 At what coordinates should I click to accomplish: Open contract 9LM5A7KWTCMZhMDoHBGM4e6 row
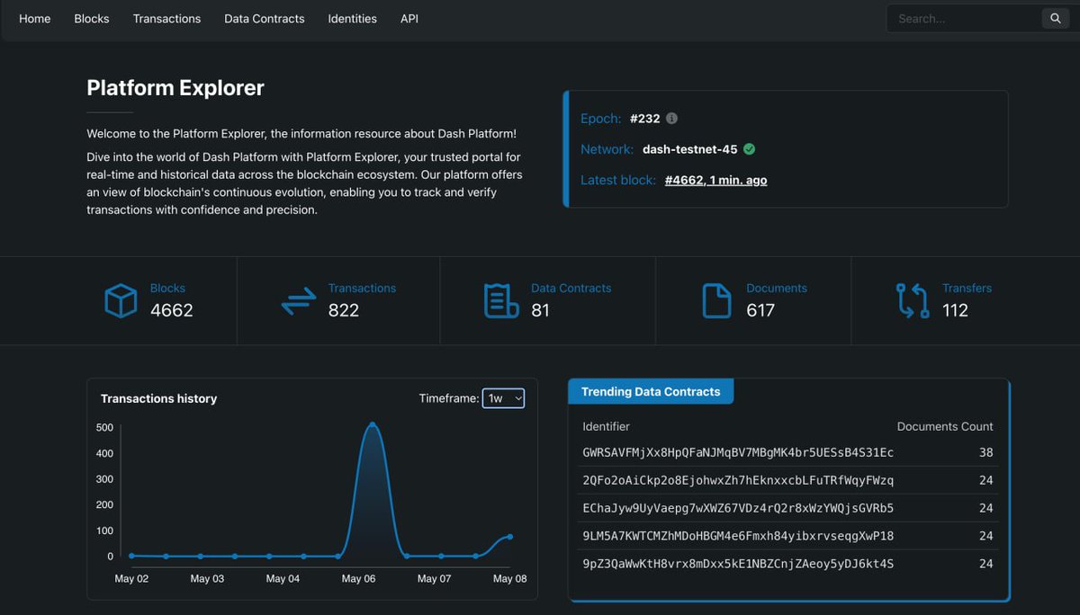coord(787,536)
